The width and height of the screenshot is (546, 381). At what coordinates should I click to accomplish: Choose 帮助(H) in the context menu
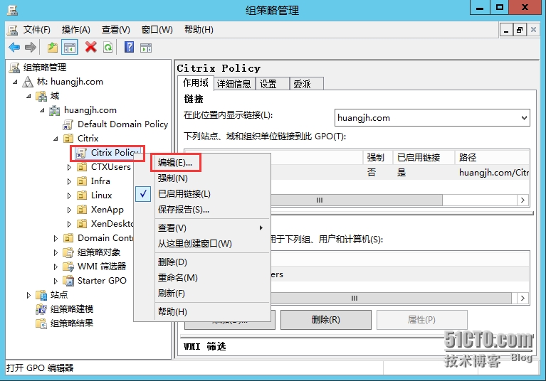point(202,312)
